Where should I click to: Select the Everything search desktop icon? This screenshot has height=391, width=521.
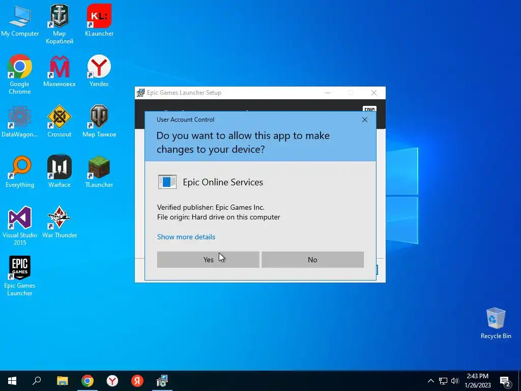20,172
